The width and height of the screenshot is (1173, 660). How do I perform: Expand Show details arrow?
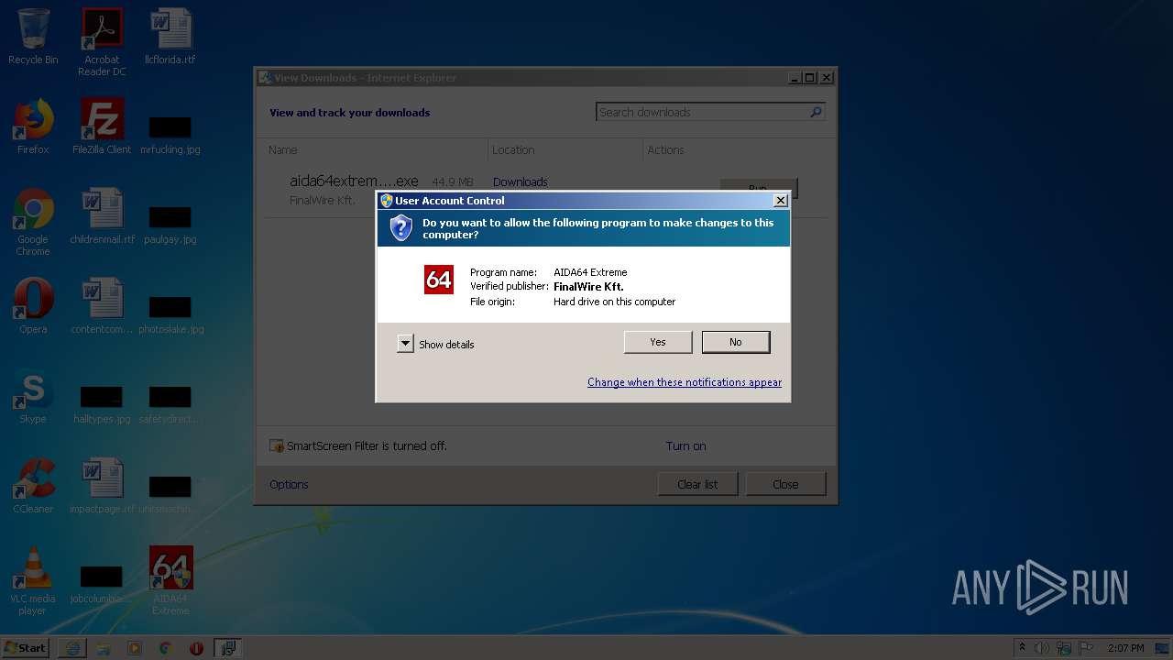(x=405, y=344)
